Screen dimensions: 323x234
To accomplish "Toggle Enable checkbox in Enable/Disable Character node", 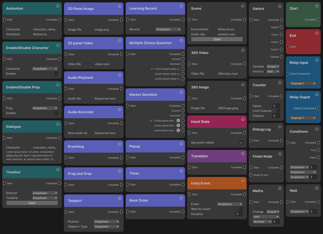I will pyautogui.click(x=56, y=74).
